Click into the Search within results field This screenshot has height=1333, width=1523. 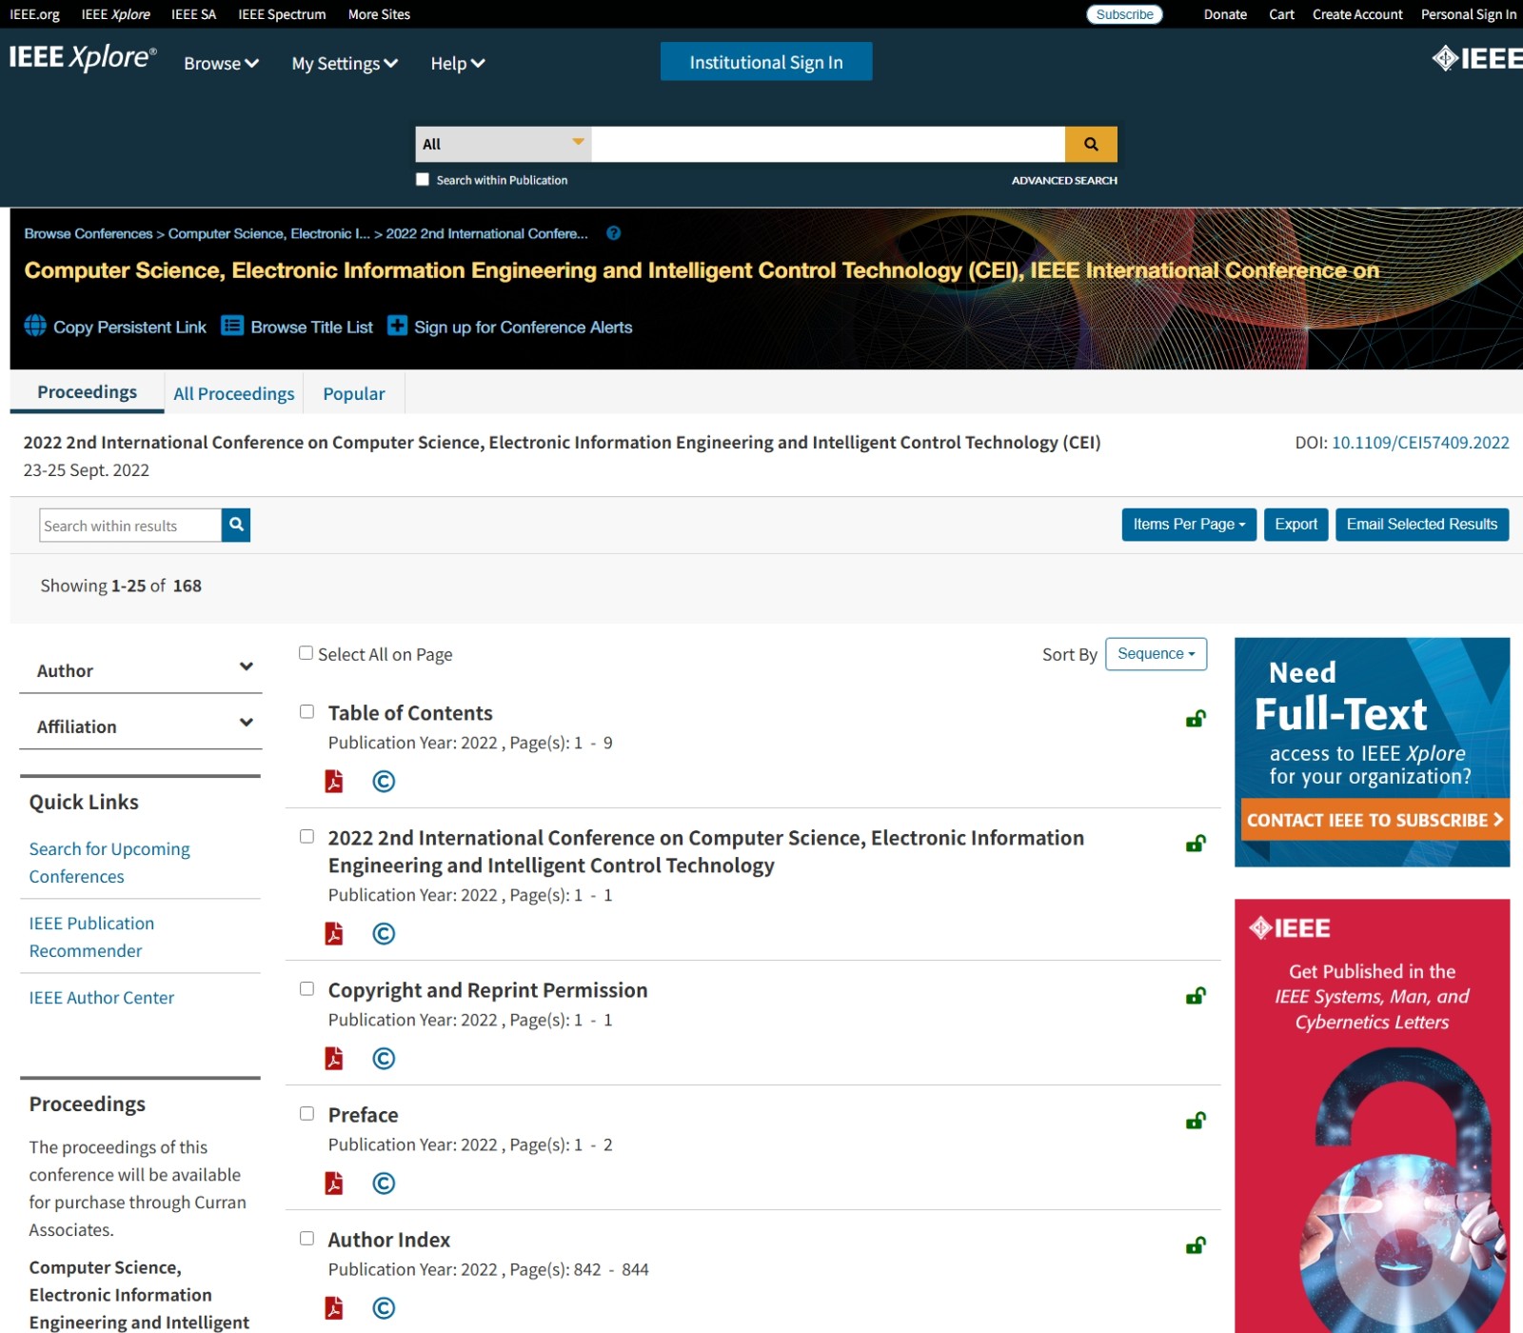point(130,526)
